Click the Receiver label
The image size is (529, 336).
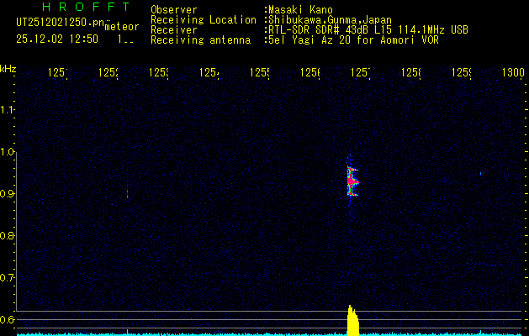(174, 30)
